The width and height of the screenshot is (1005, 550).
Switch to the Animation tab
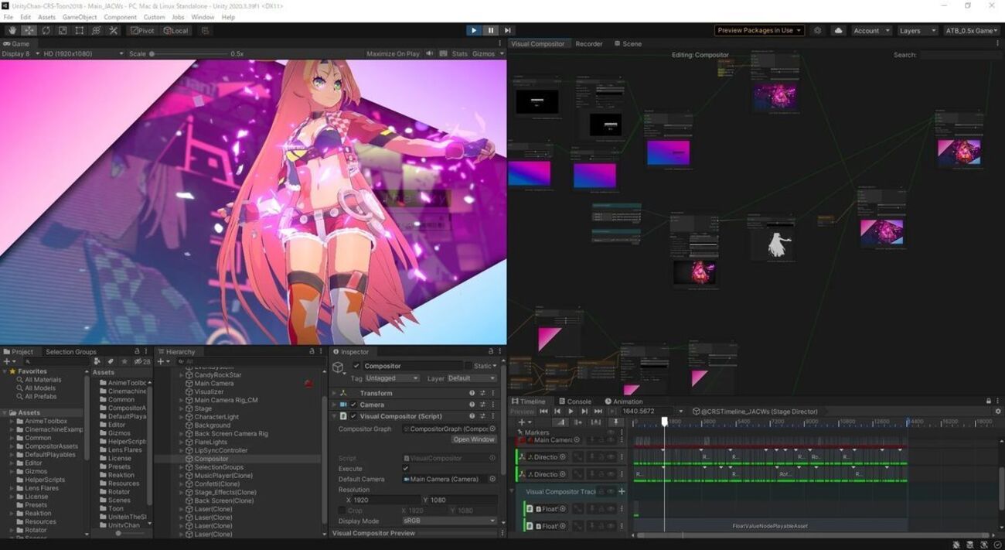tap(624, 401)
